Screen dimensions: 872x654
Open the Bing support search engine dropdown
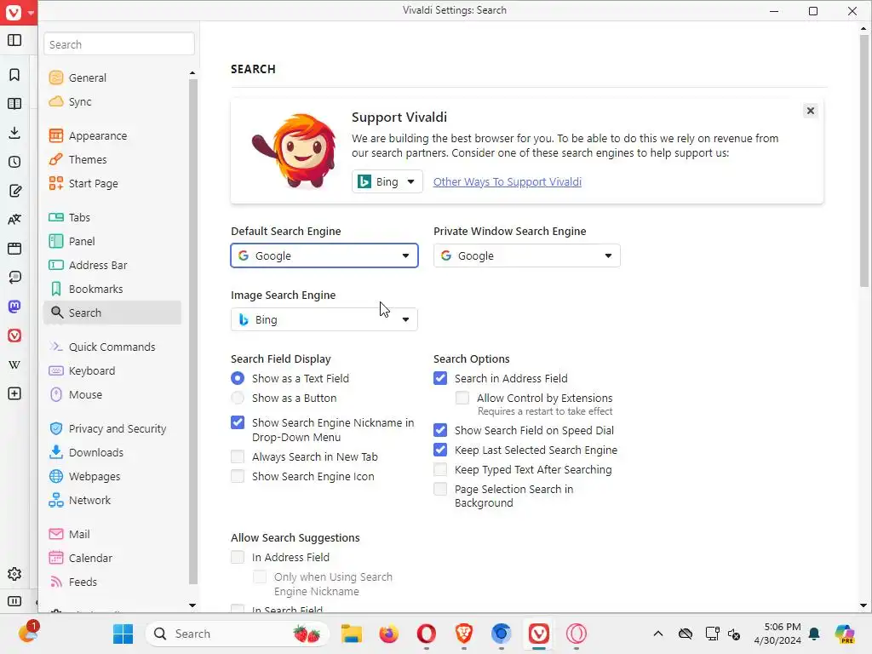point(387,181)
